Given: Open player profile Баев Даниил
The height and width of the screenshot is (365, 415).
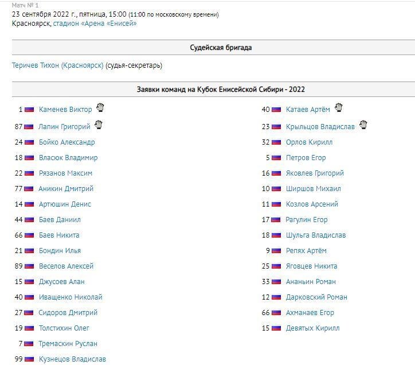Looking at the screenshot, I should point(60,220).
